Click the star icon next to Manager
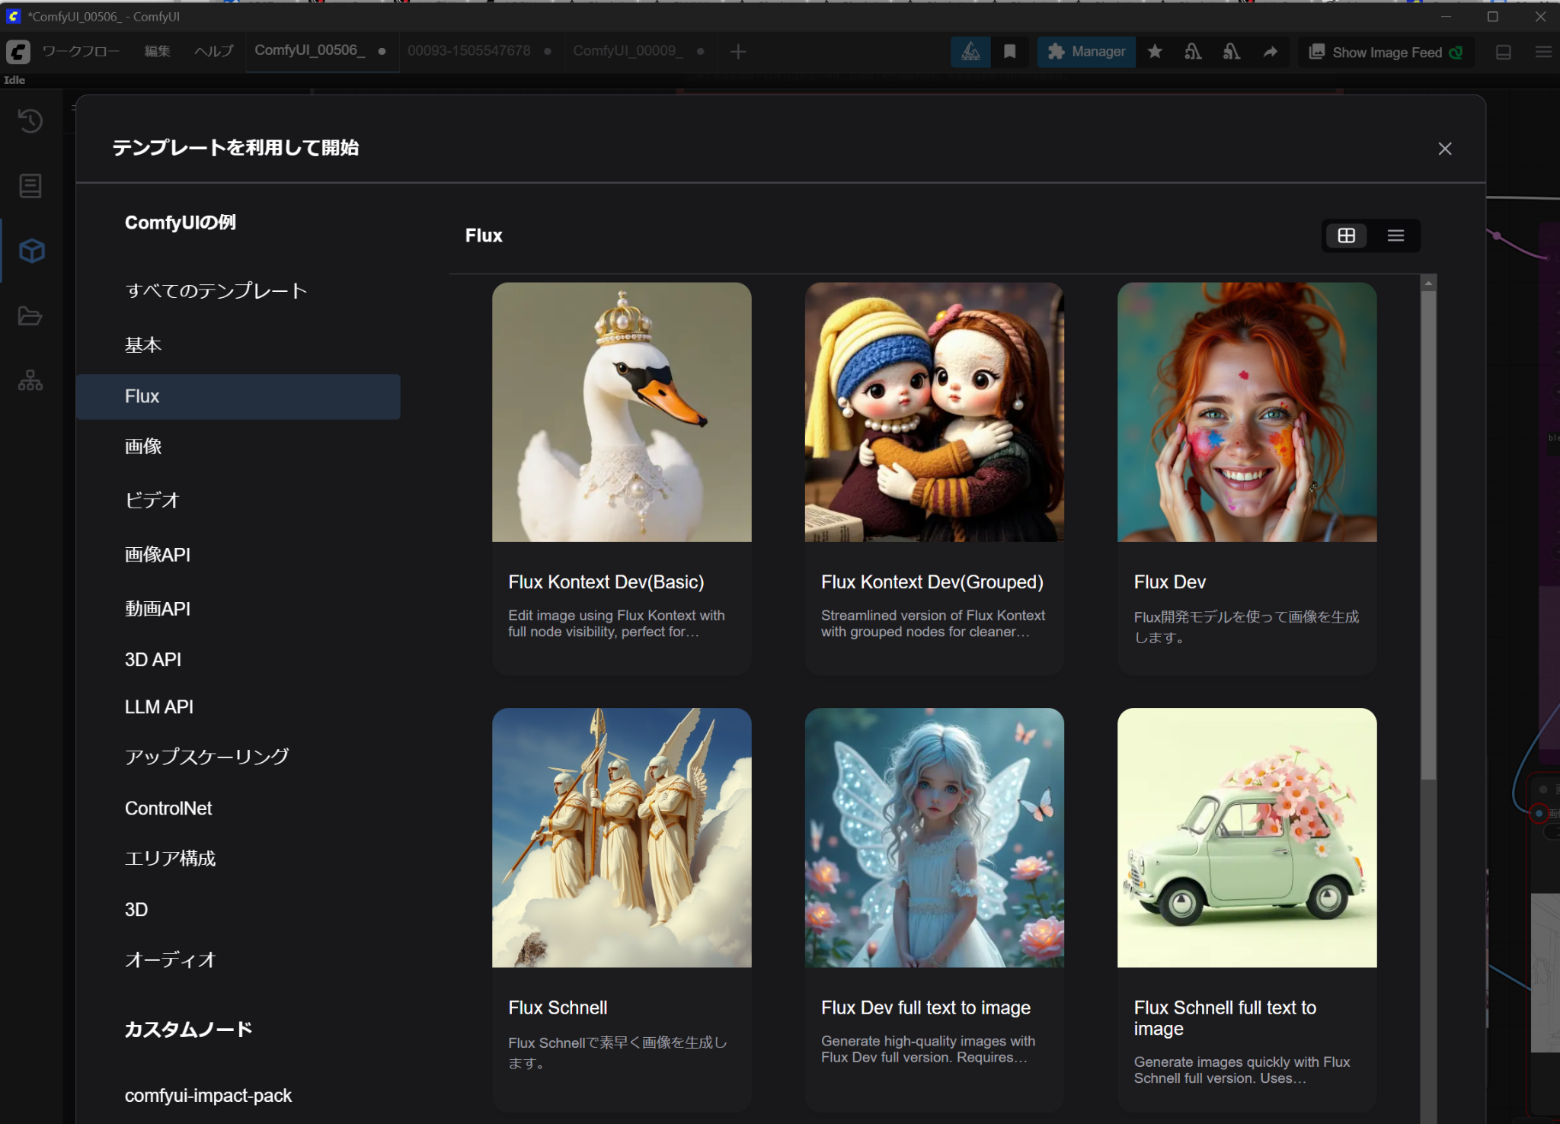 [1155, 52]
